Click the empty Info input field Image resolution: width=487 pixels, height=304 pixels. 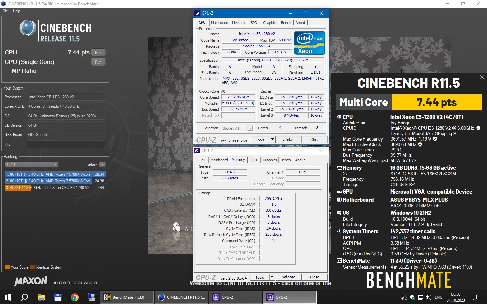(x=66, y=144)
